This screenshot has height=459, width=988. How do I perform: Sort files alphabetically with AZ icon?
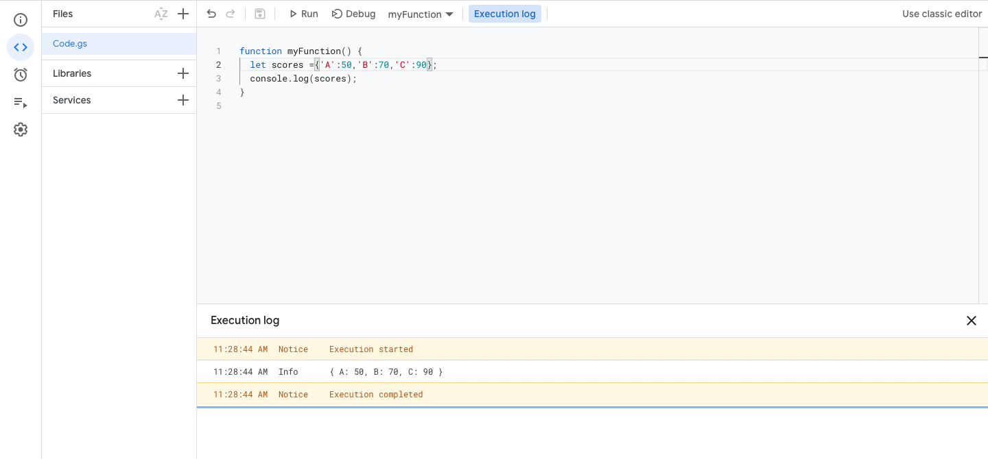pos(161,14)
